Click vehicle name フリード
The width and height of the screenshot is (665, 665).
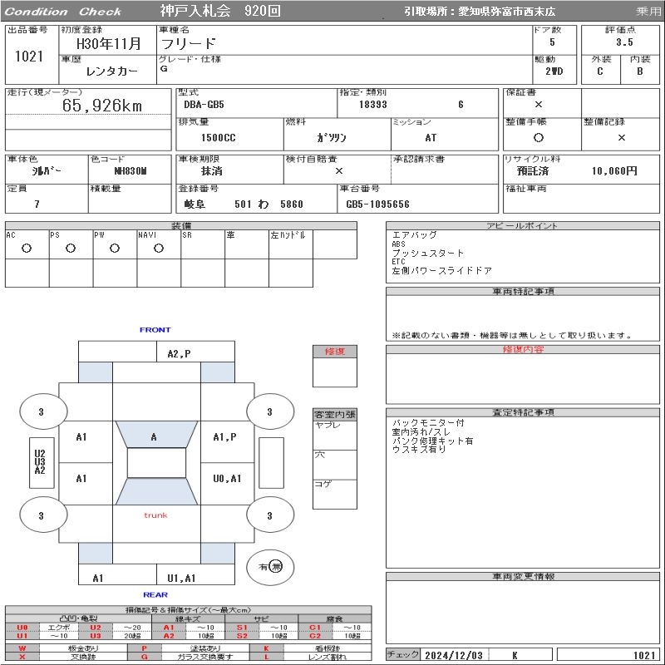188,44
